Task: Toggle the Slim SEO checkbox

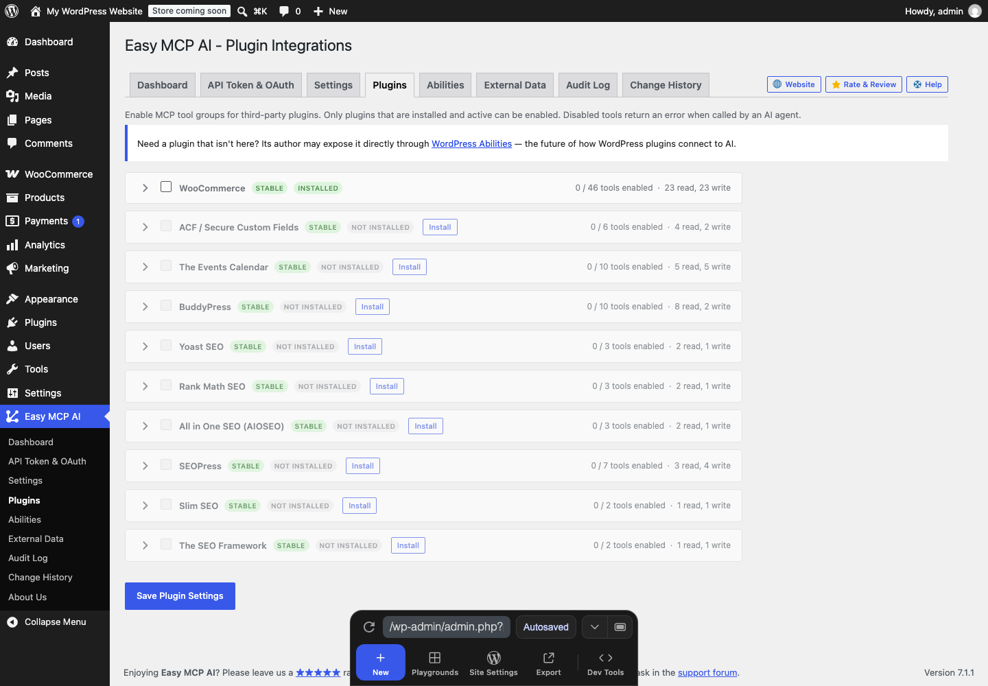Action: click(x=166, y=504)
